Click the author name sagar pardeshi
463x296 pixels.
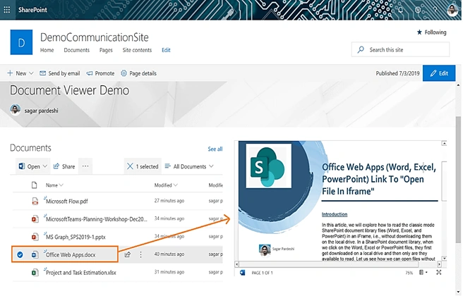click(41, 111)
